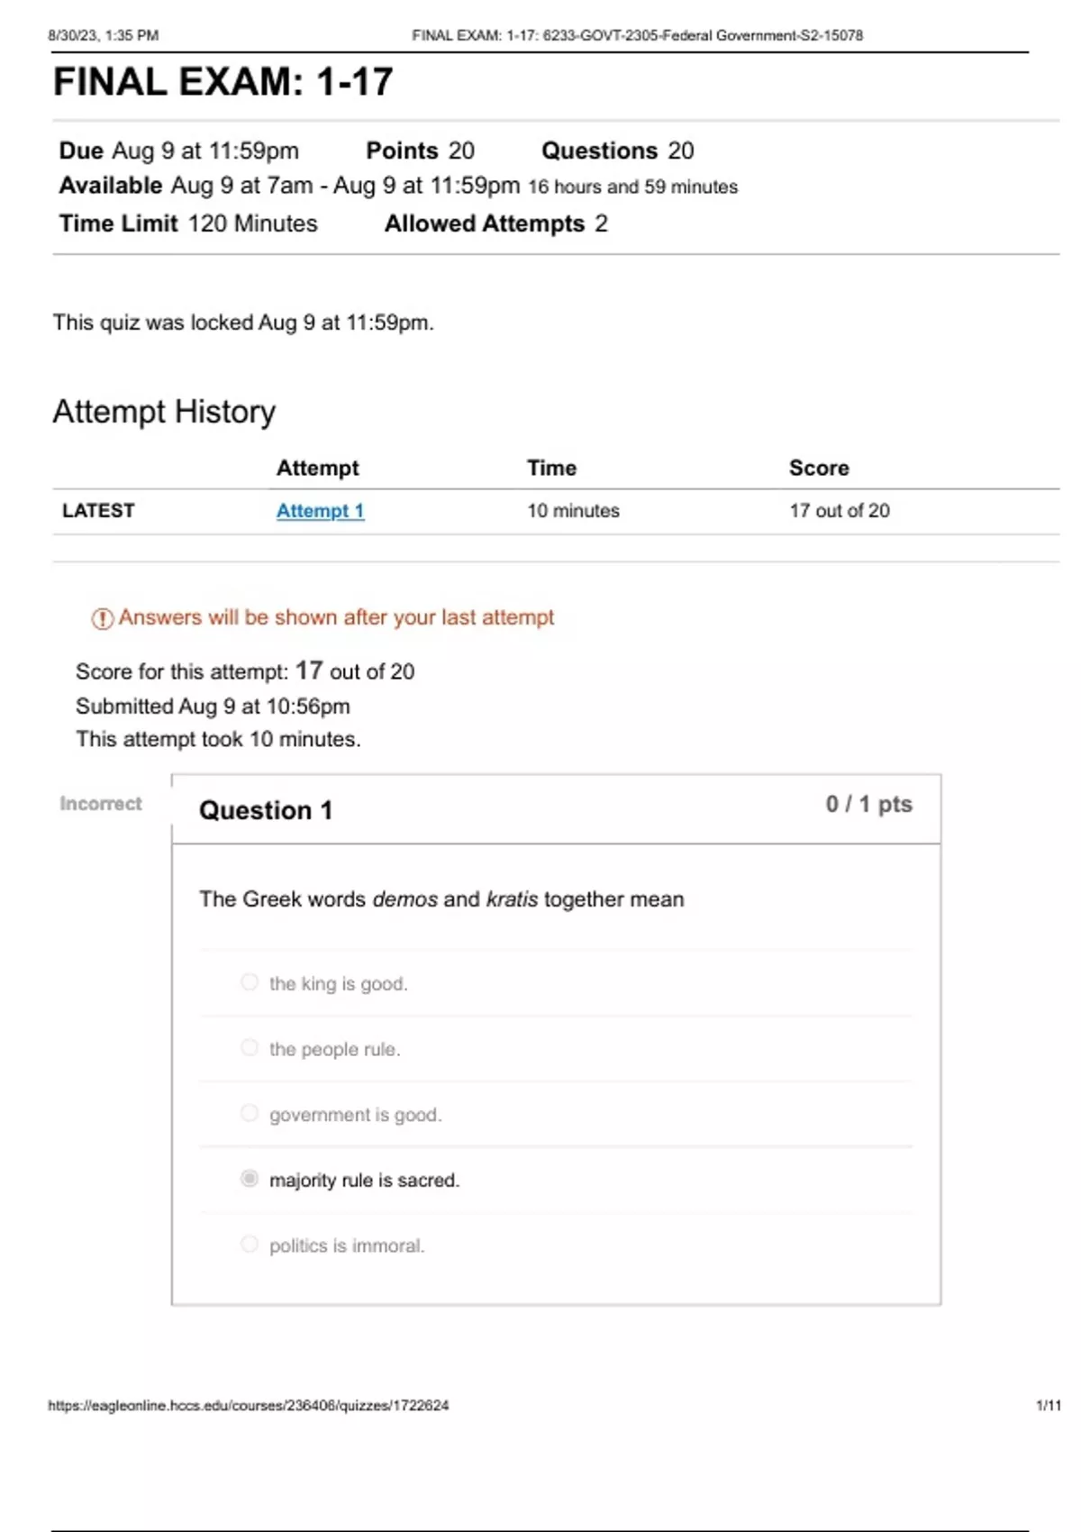The width and height of the screenshot is (1081, 1532).
Task: Click the eagleonline quiz URL in footer
Action: tap(248, 1405)
